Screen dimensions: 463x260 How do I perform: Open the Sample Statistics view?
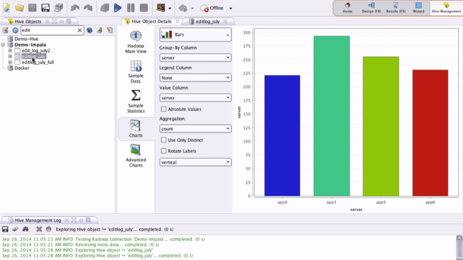click(x=136, y=101)
